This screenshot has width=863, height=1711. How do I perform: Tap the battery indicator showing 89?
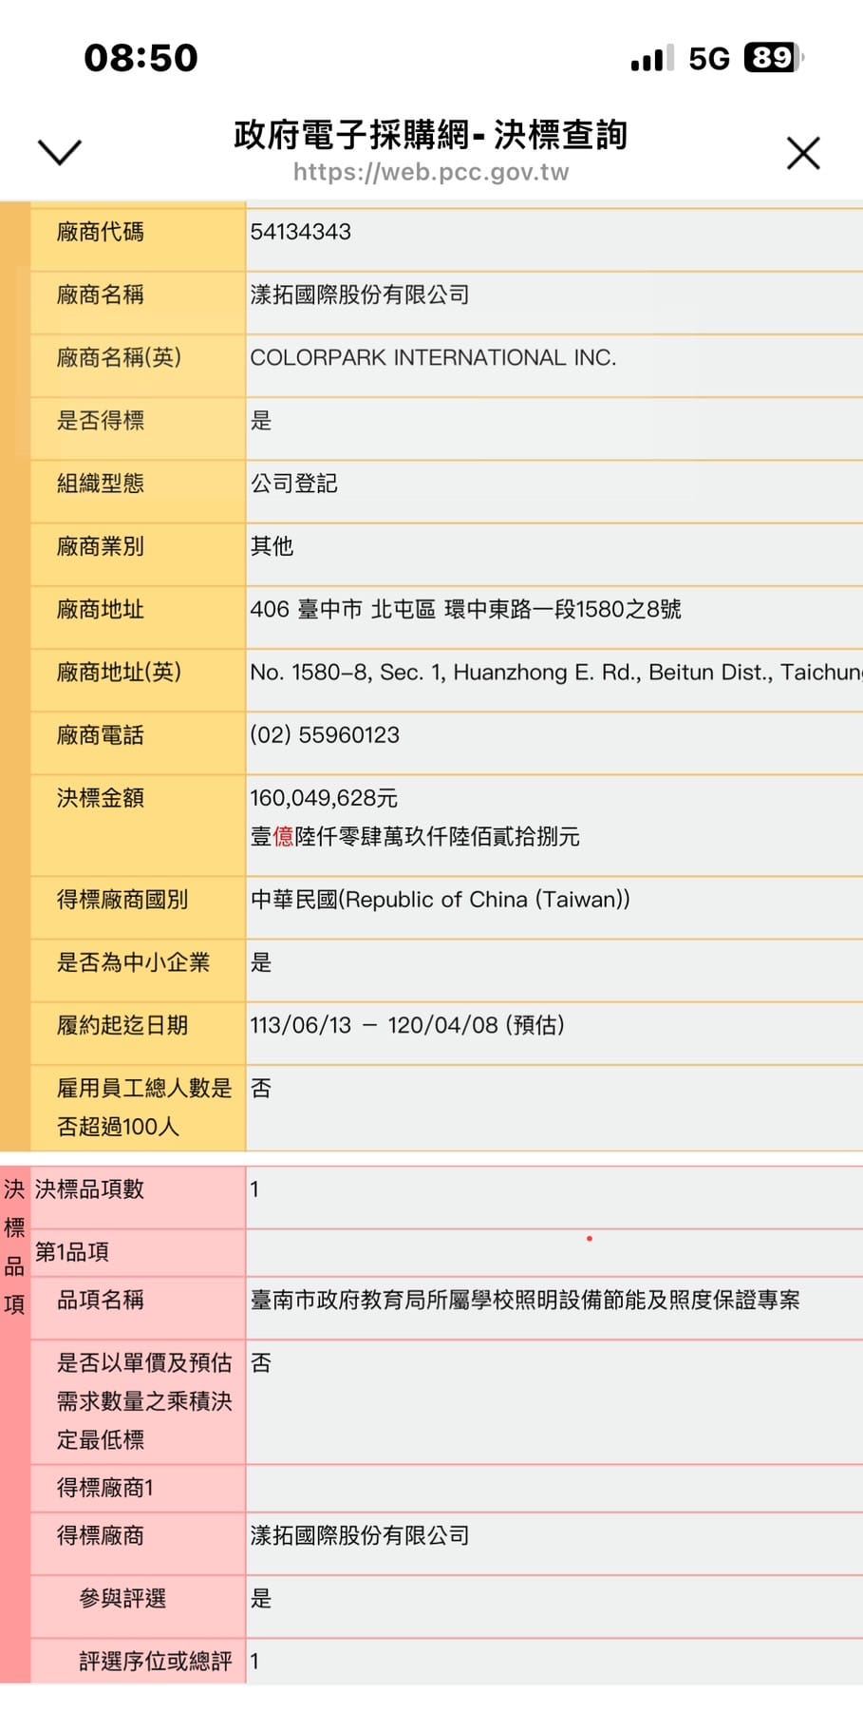(x=773, y=58)
